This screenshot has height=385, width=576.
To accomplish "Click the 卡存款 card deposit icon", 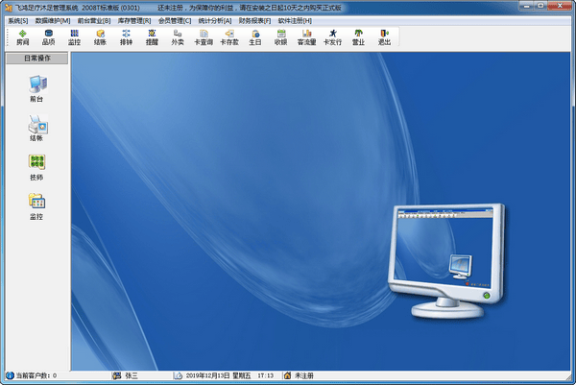I will pos(228,37).
